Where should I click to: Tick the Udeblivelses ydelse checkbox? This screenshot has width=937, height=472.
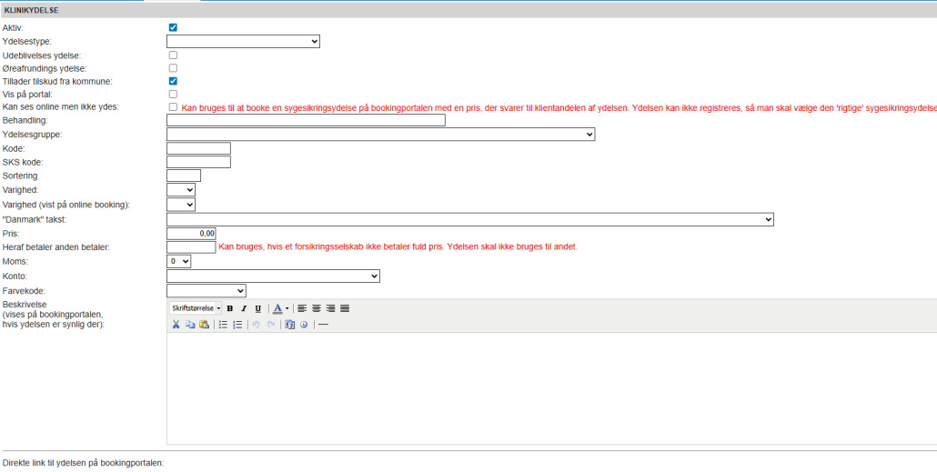coord(173,55)
